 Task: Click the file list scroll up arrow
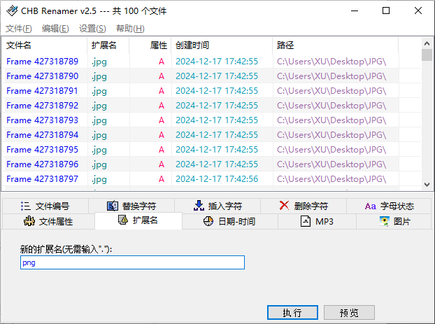point(427,43)
